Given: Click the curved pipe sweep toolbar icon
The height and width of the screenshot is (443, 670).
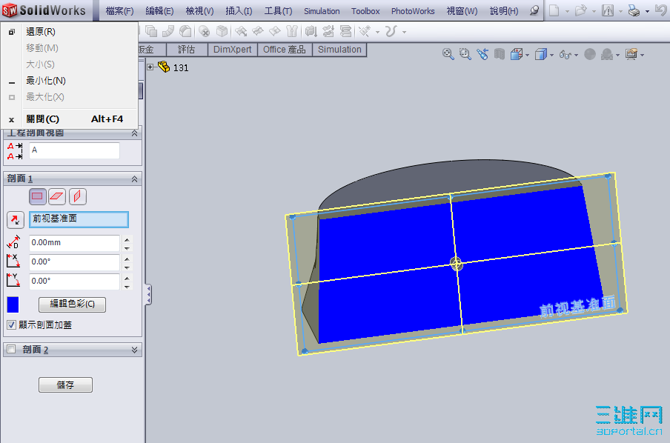Looking at the screenshot, I should pos(168,31).
